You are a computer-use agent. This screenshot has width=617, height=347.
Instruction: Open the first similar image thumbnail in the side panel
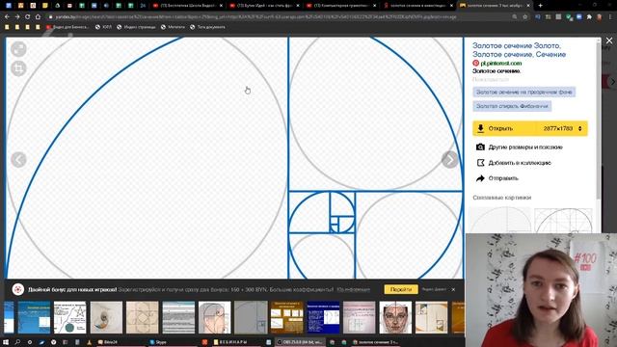click(500, 221)
